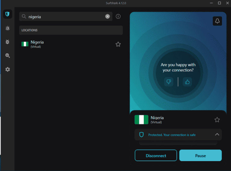
Task: Click the Nigeria flag in connection panel
Action: click(141, 120)
